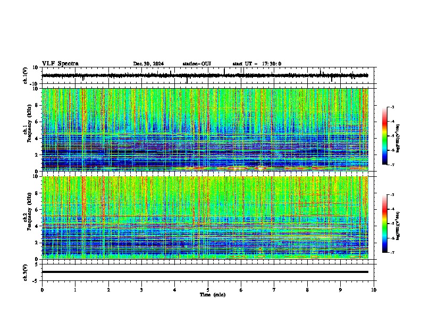This screenshot has height=325, width=421.
Task: Click the "Time (min)" axis label
Action: point(213,295)
